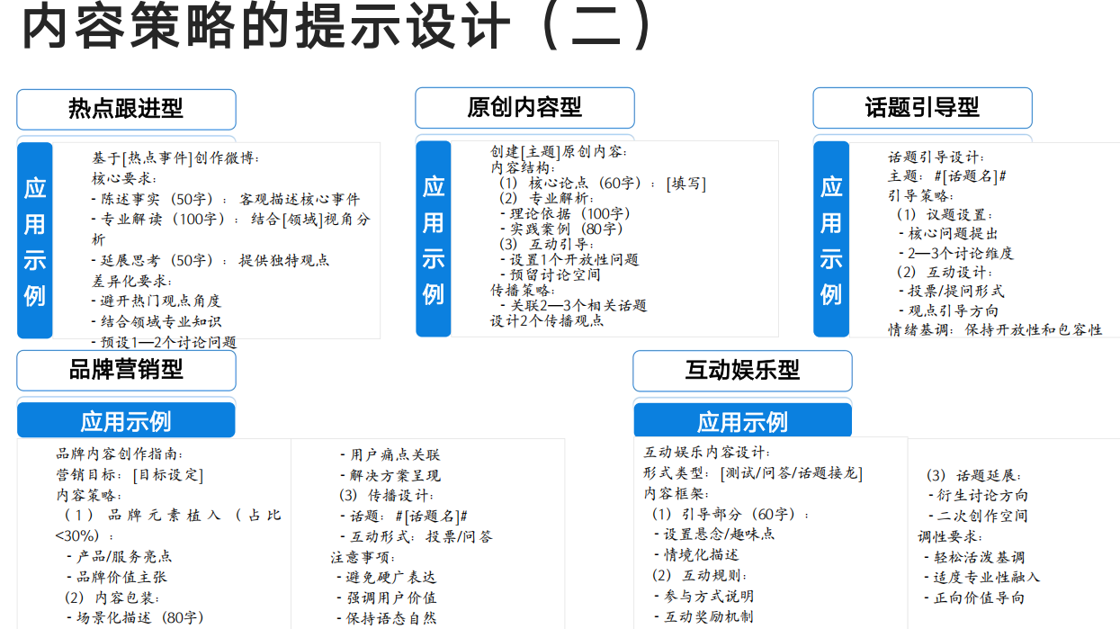Select the 品牌营销型 heading box

click(126, 371)
